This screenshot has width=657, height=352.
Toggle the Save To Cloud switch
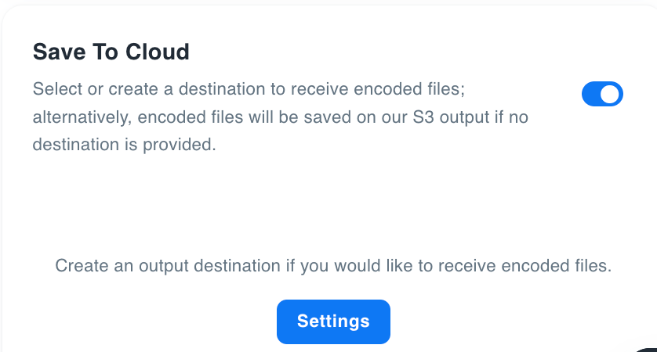click(602, 95)
